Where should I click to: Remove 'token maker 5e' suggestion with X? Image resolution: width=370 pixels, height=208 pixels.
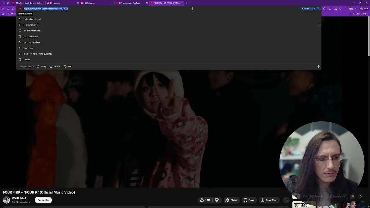[319, 25]
